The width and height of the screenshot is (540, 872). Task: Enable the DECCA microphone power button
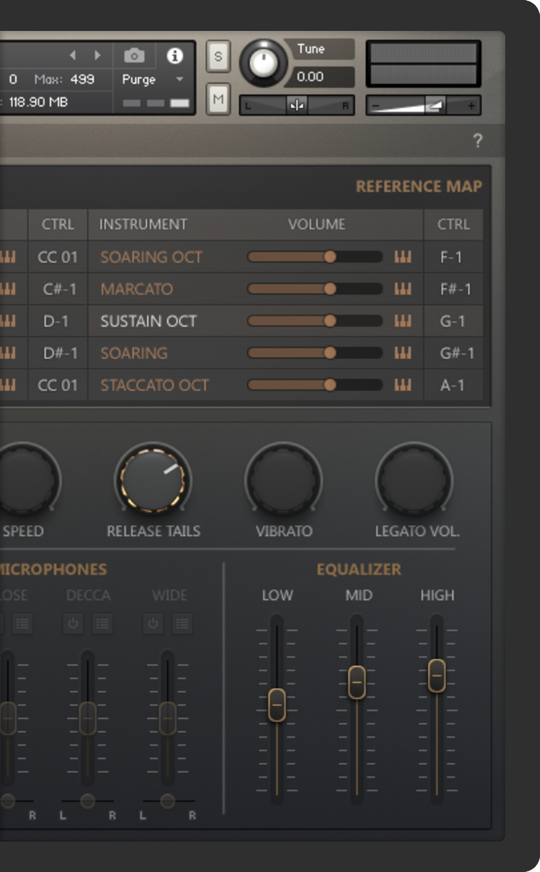coord(73,623)
